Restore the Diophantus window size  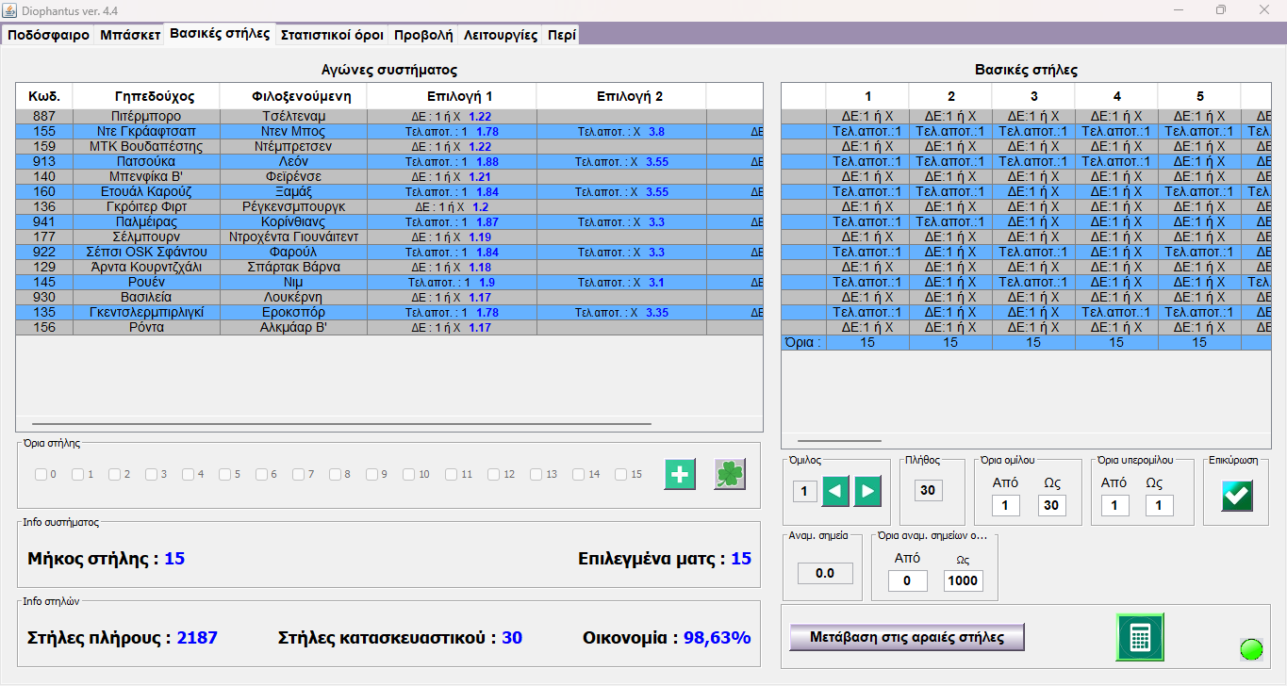pyautogui.click(x=1221, y=9)
